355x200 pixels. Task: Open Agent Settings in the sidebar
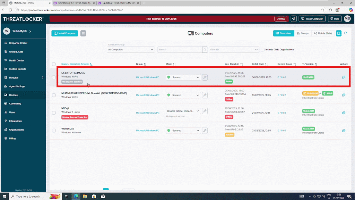(17, 86)
